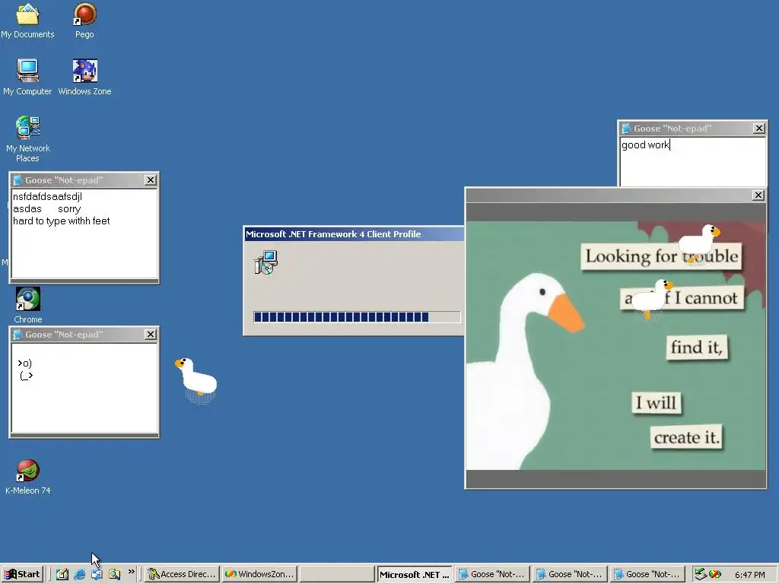779x584 pixels.
Task: Select the My Computer desktop icon
Action: pos(27,77)
